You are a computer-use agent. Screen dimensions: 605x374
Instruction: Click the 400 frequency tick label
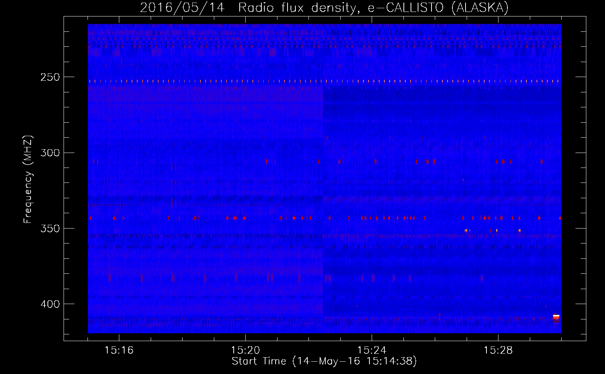[x=50, y=304]
